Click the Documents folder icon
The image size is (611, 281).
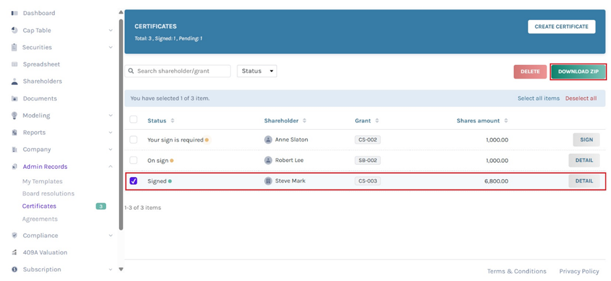(14, 99)
